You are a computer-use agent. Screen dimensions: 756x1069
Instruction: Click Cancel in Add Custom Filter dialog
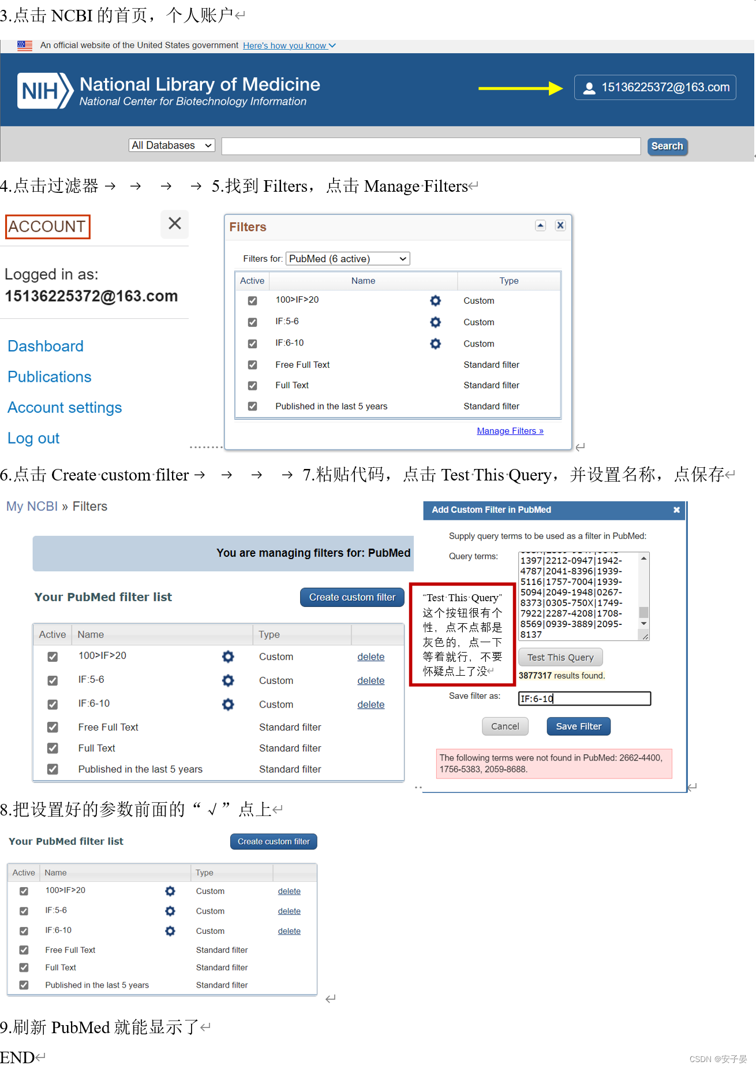pyautogui.click(x=505, y=727)
